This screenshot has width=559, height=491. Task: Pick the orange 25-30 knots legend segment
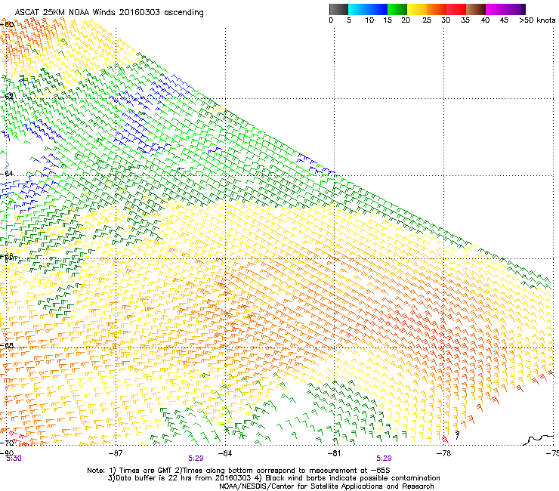(437, 9)
